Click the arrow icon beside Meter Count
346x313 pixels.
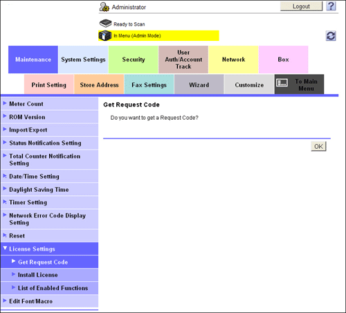[x=5, y=103]
